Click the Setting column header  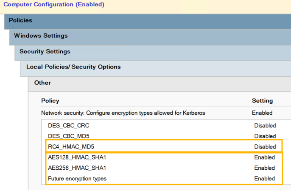coord(262,101)
